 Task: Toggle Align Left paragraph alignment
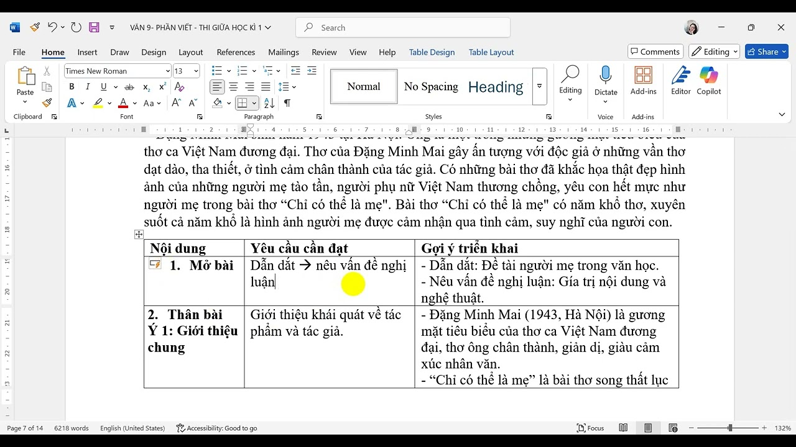217,87
